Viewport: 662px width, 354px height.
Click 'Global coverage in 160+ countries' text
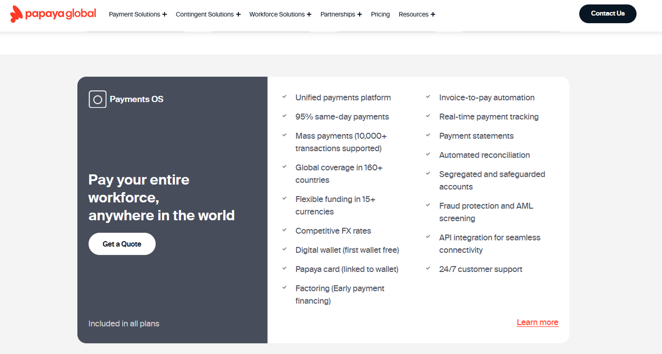[339, 174]
